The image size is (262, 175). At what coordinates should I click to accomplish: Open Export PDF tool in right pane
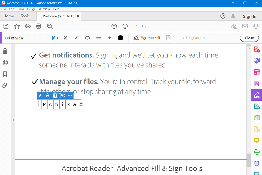(257, 60)
